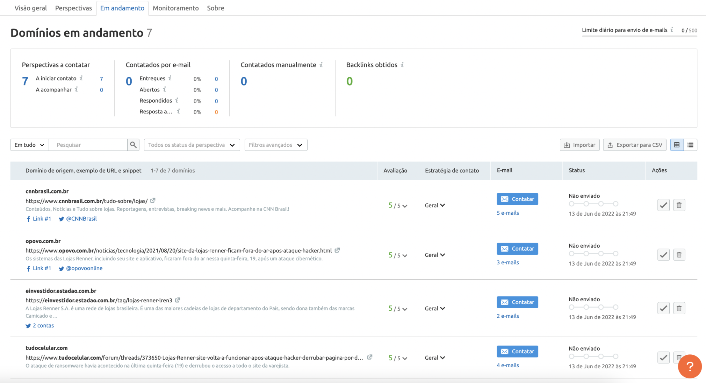This screenshot has width=706, height=383.
Task: Click Contatar for cnnbrasil.com.br
Action: [x=517, y=199]
